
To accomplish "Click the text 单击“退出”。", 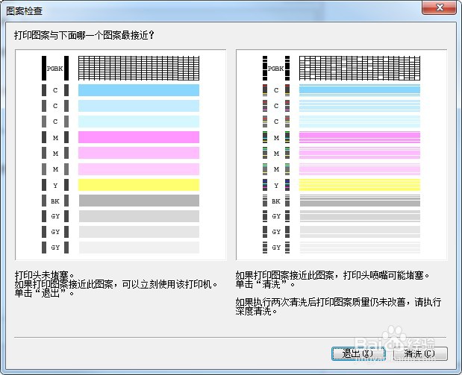I will pyautogui.click(x=44, y=293).
